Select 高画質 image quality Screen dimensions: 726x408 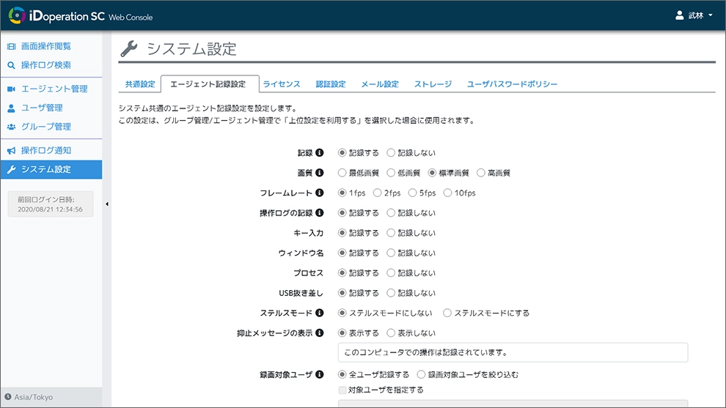480,173
